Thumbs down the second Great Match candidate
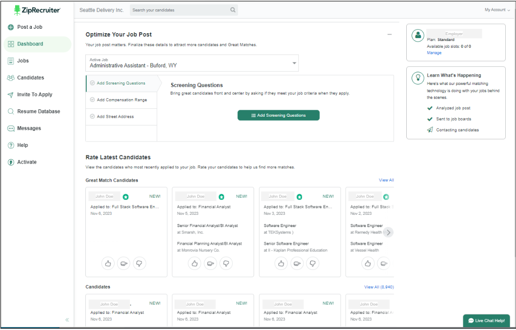Viewport: 516px width, 330px height. 226,264
